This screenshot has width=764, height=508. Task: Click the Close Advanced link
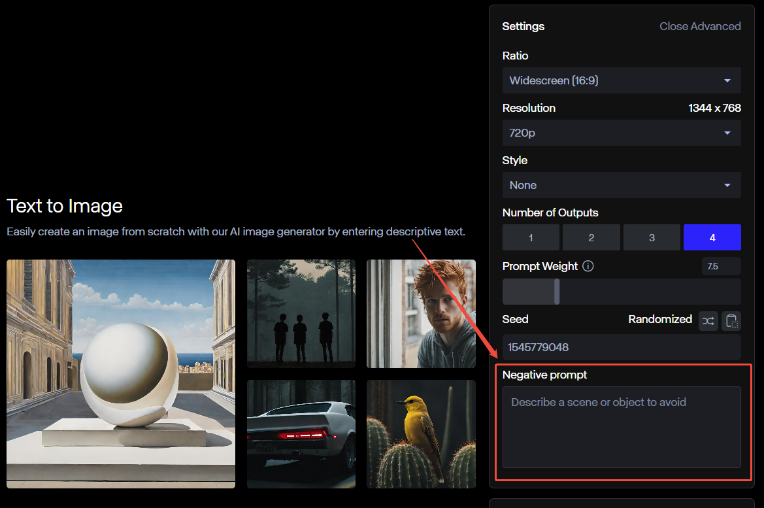coord(700,26)
